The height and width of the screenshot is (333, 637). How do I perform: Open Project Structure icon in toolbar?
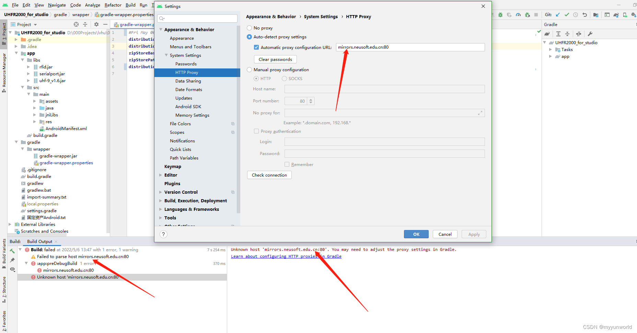(x=596, y=15)
